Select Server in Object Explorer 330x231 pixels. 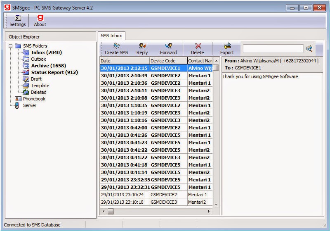point(30,105)
